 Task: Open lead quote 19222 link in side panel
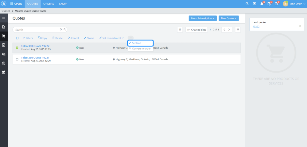pos(256,27)
